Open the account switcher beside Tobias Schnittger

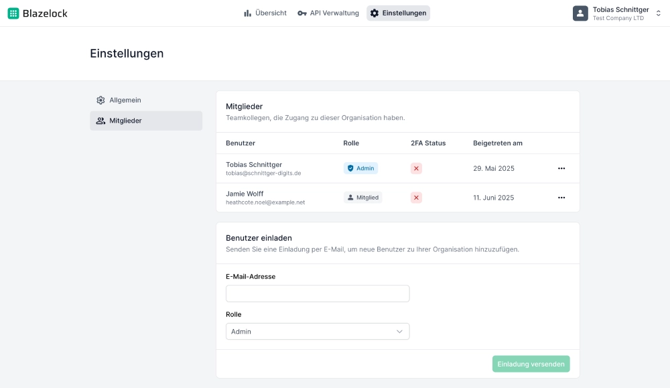pyautogui.click(x=658, y=13)
